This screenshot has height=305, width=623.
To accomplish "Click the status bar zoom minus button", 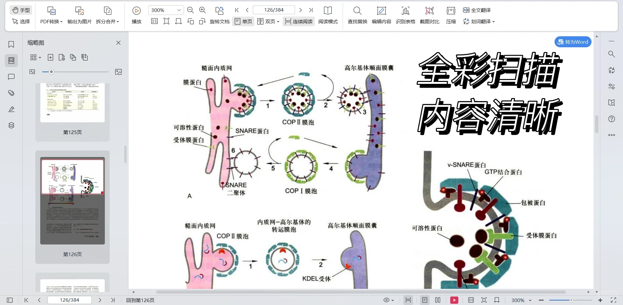I will pos(541,300).
